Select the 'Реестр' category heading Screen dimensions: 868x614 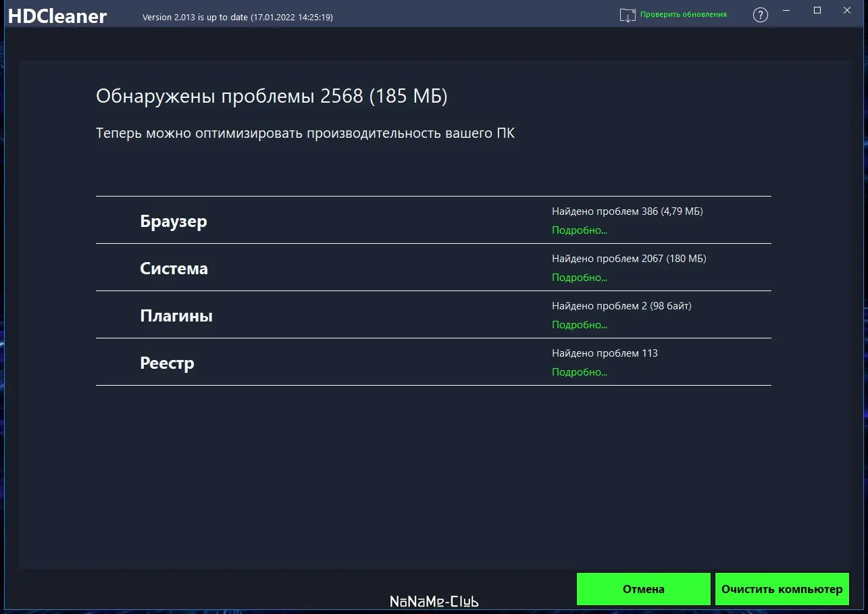point(168,363)
